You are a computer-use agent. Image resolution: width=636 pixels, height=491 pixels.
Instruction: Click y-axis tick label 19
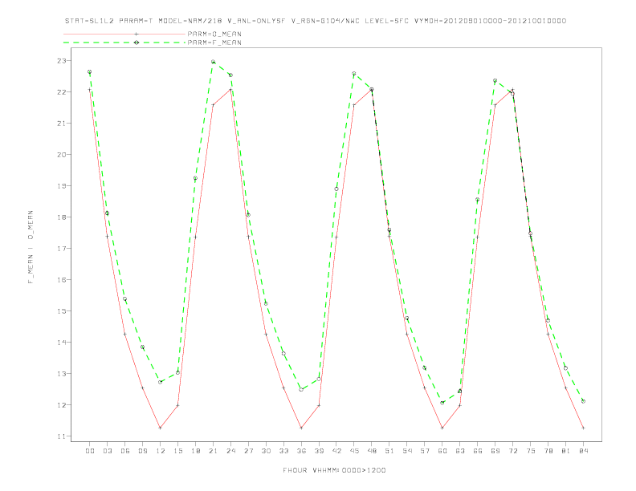coord(61,186)
